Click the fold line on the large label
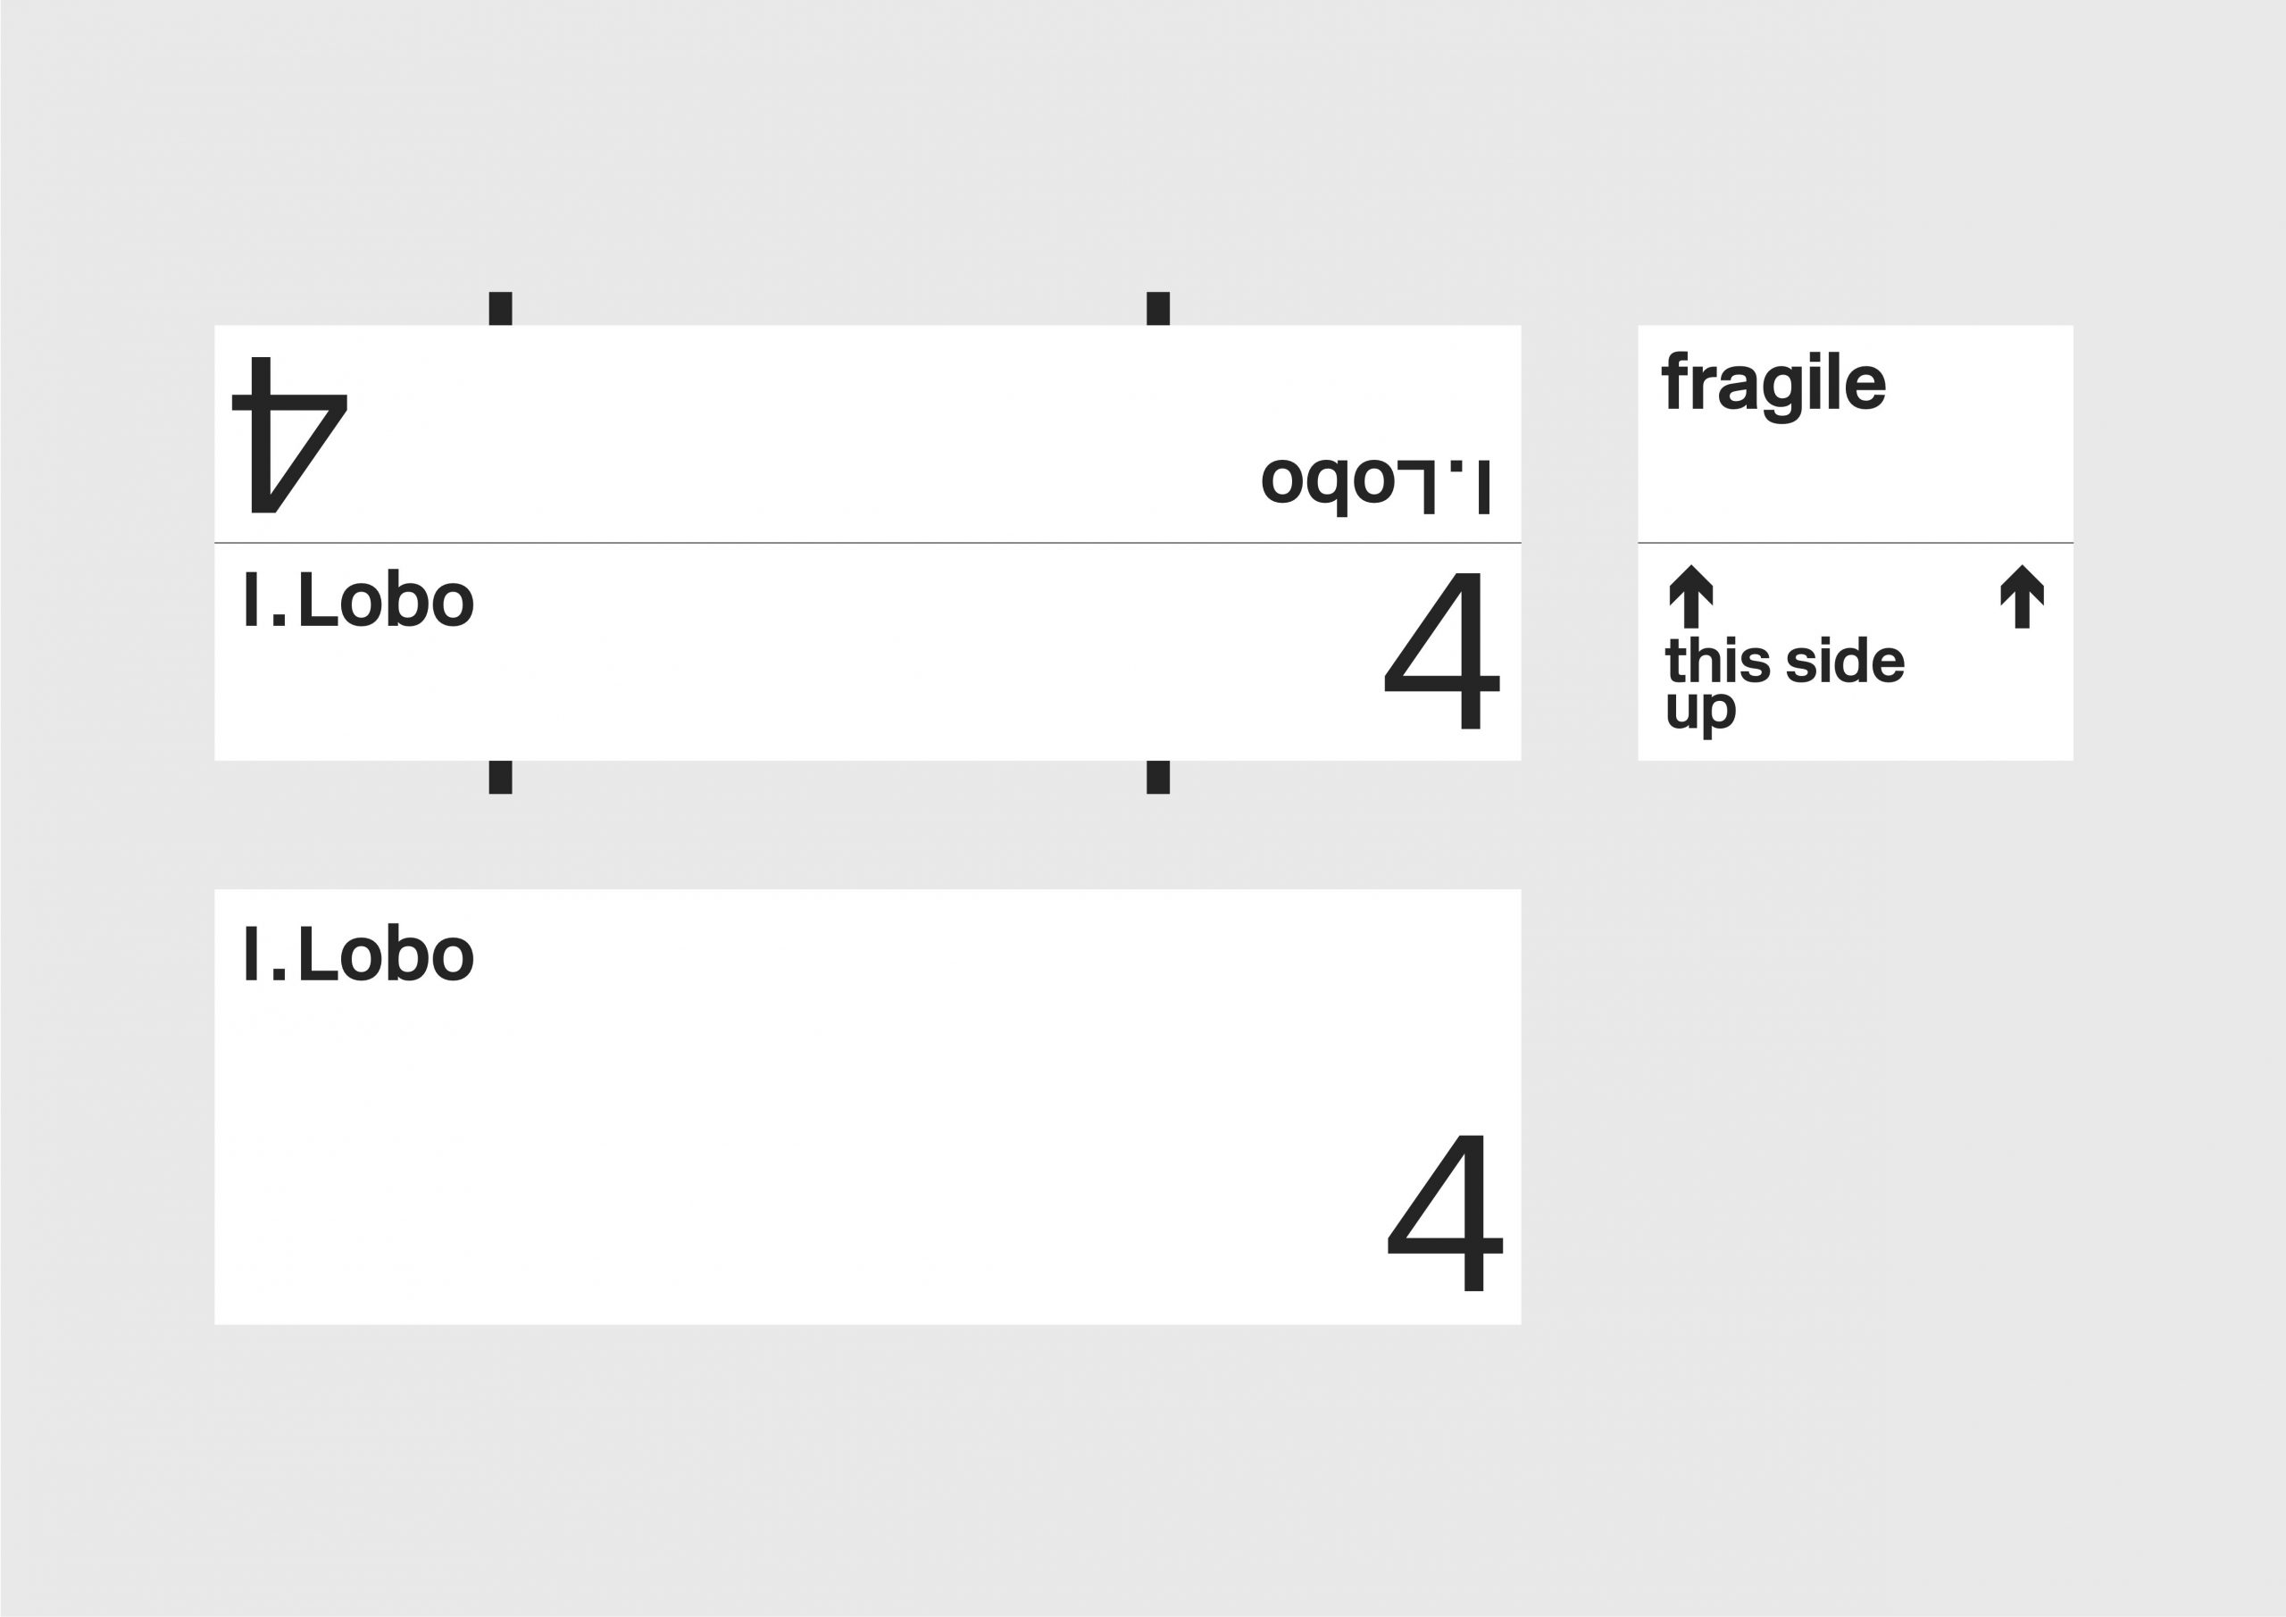The width and height of the screenshot is (2286, 1617). pyautogui.click(x=867, y=543)
